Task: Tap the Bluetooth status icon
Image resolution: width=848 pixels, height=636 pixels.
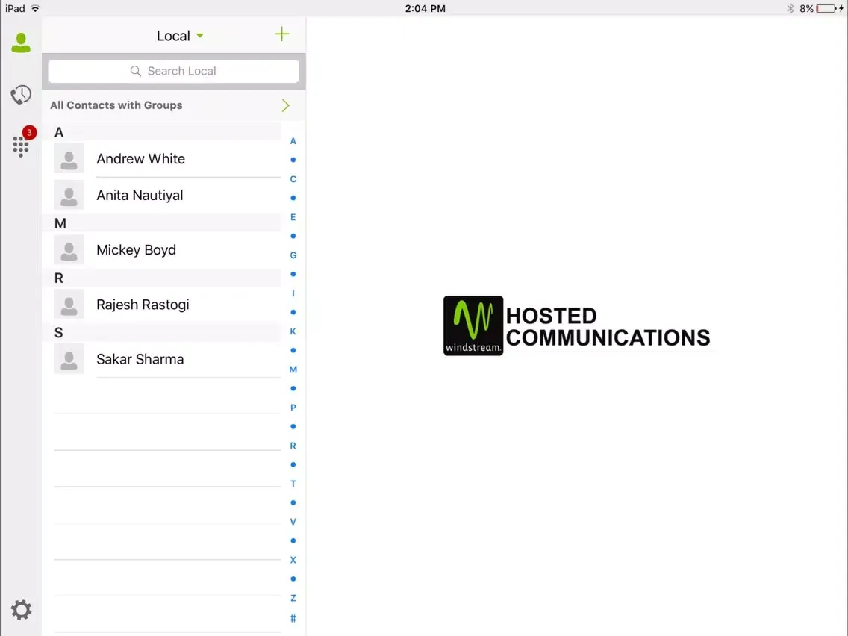Action: coord(790,9)
